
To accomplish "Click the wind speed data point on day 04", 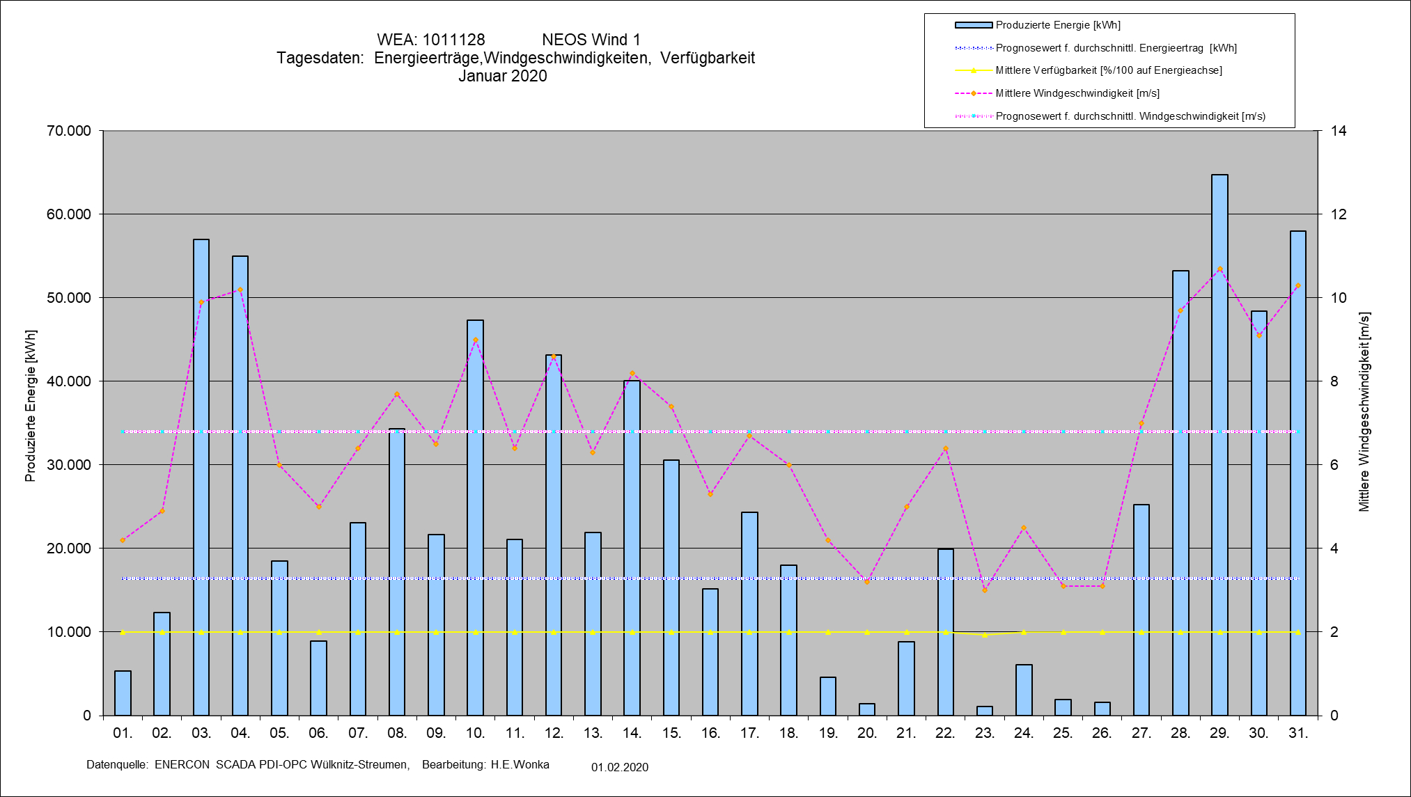I will 240,290.
